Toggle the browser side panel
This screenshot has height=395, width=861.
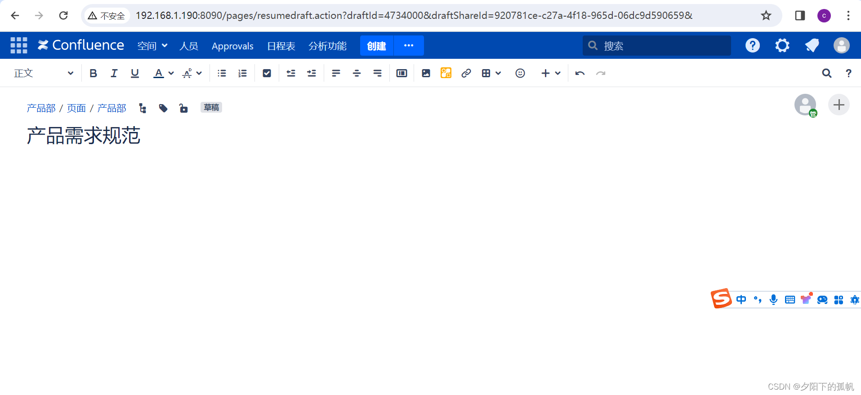(800, 16)
